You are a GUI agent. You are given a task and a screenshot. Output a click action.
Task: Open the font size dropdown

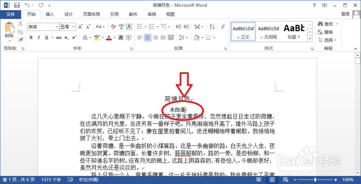click(73, 27)
